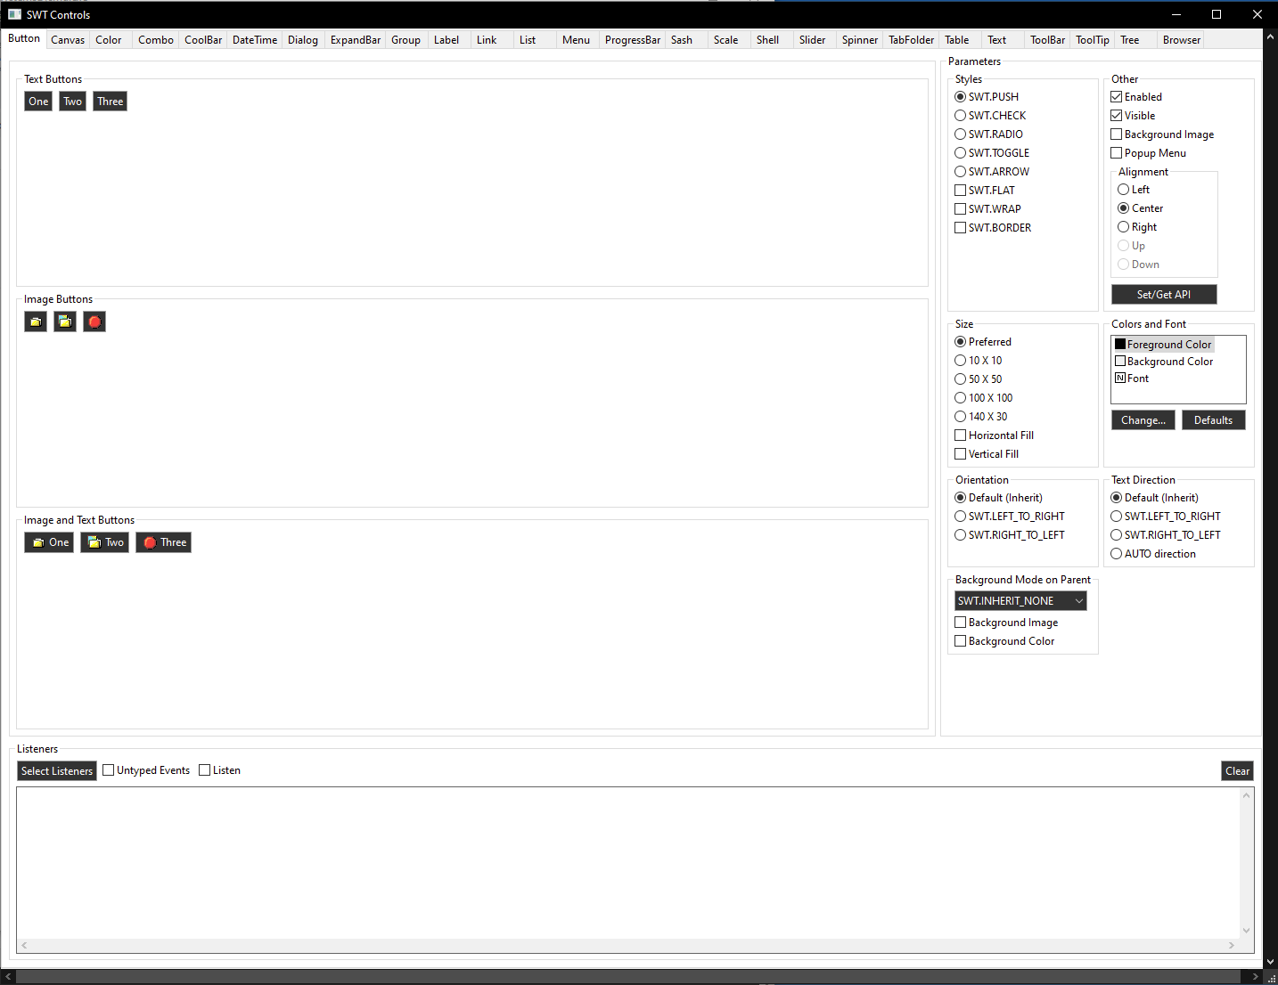Click the Defaults button

[x=1214, y=420]
